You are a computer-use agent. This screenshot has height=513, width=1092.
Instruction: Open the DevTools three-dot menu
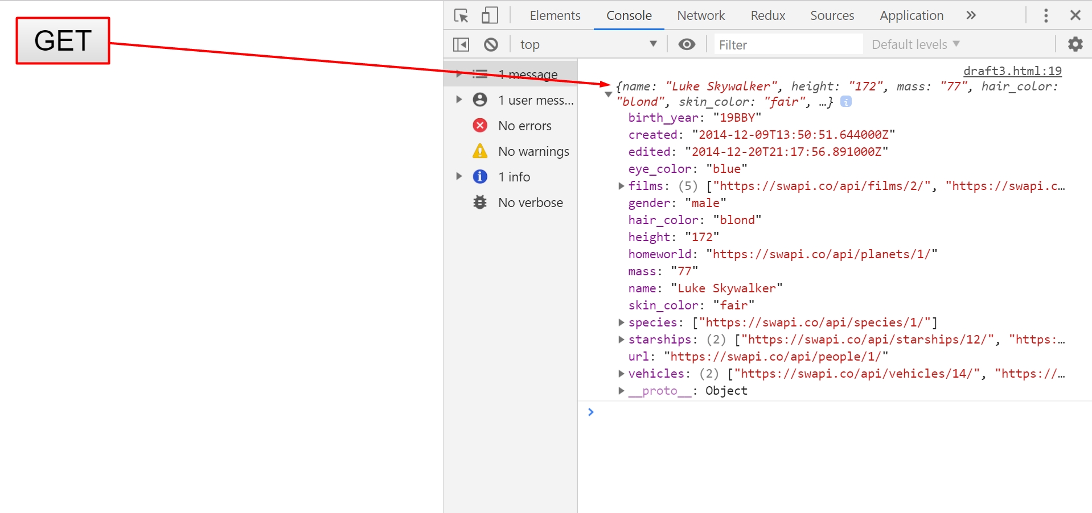click(1046, 15)
